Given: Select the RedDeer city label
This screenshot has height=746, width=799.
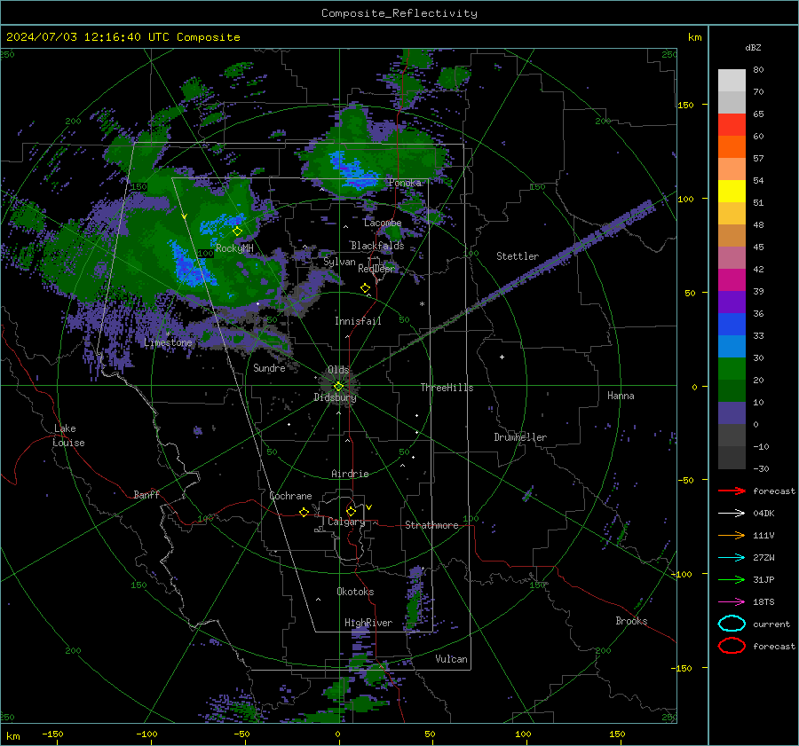Looking at the screenshot, I should (376, 269).
